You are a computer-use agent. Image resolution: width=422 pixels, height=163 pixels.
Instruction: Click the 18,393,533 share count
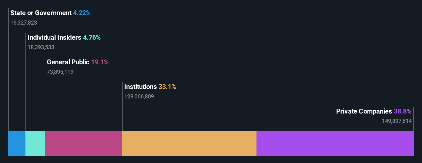tap(41, 47)
